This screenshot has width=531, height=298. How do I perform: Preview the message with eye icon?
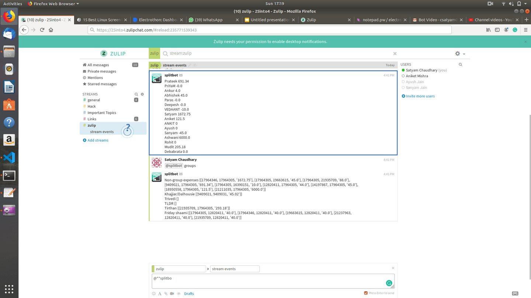pyautogui.click(x=179, y=294)
